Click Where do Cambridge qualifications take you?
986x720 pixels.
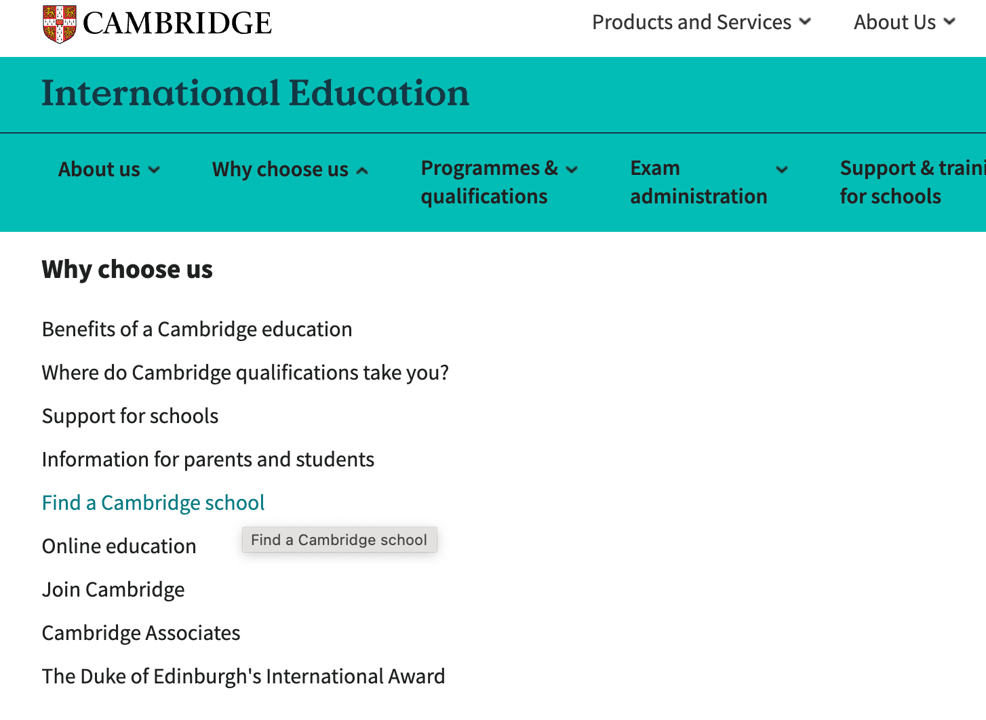[245, 373]
